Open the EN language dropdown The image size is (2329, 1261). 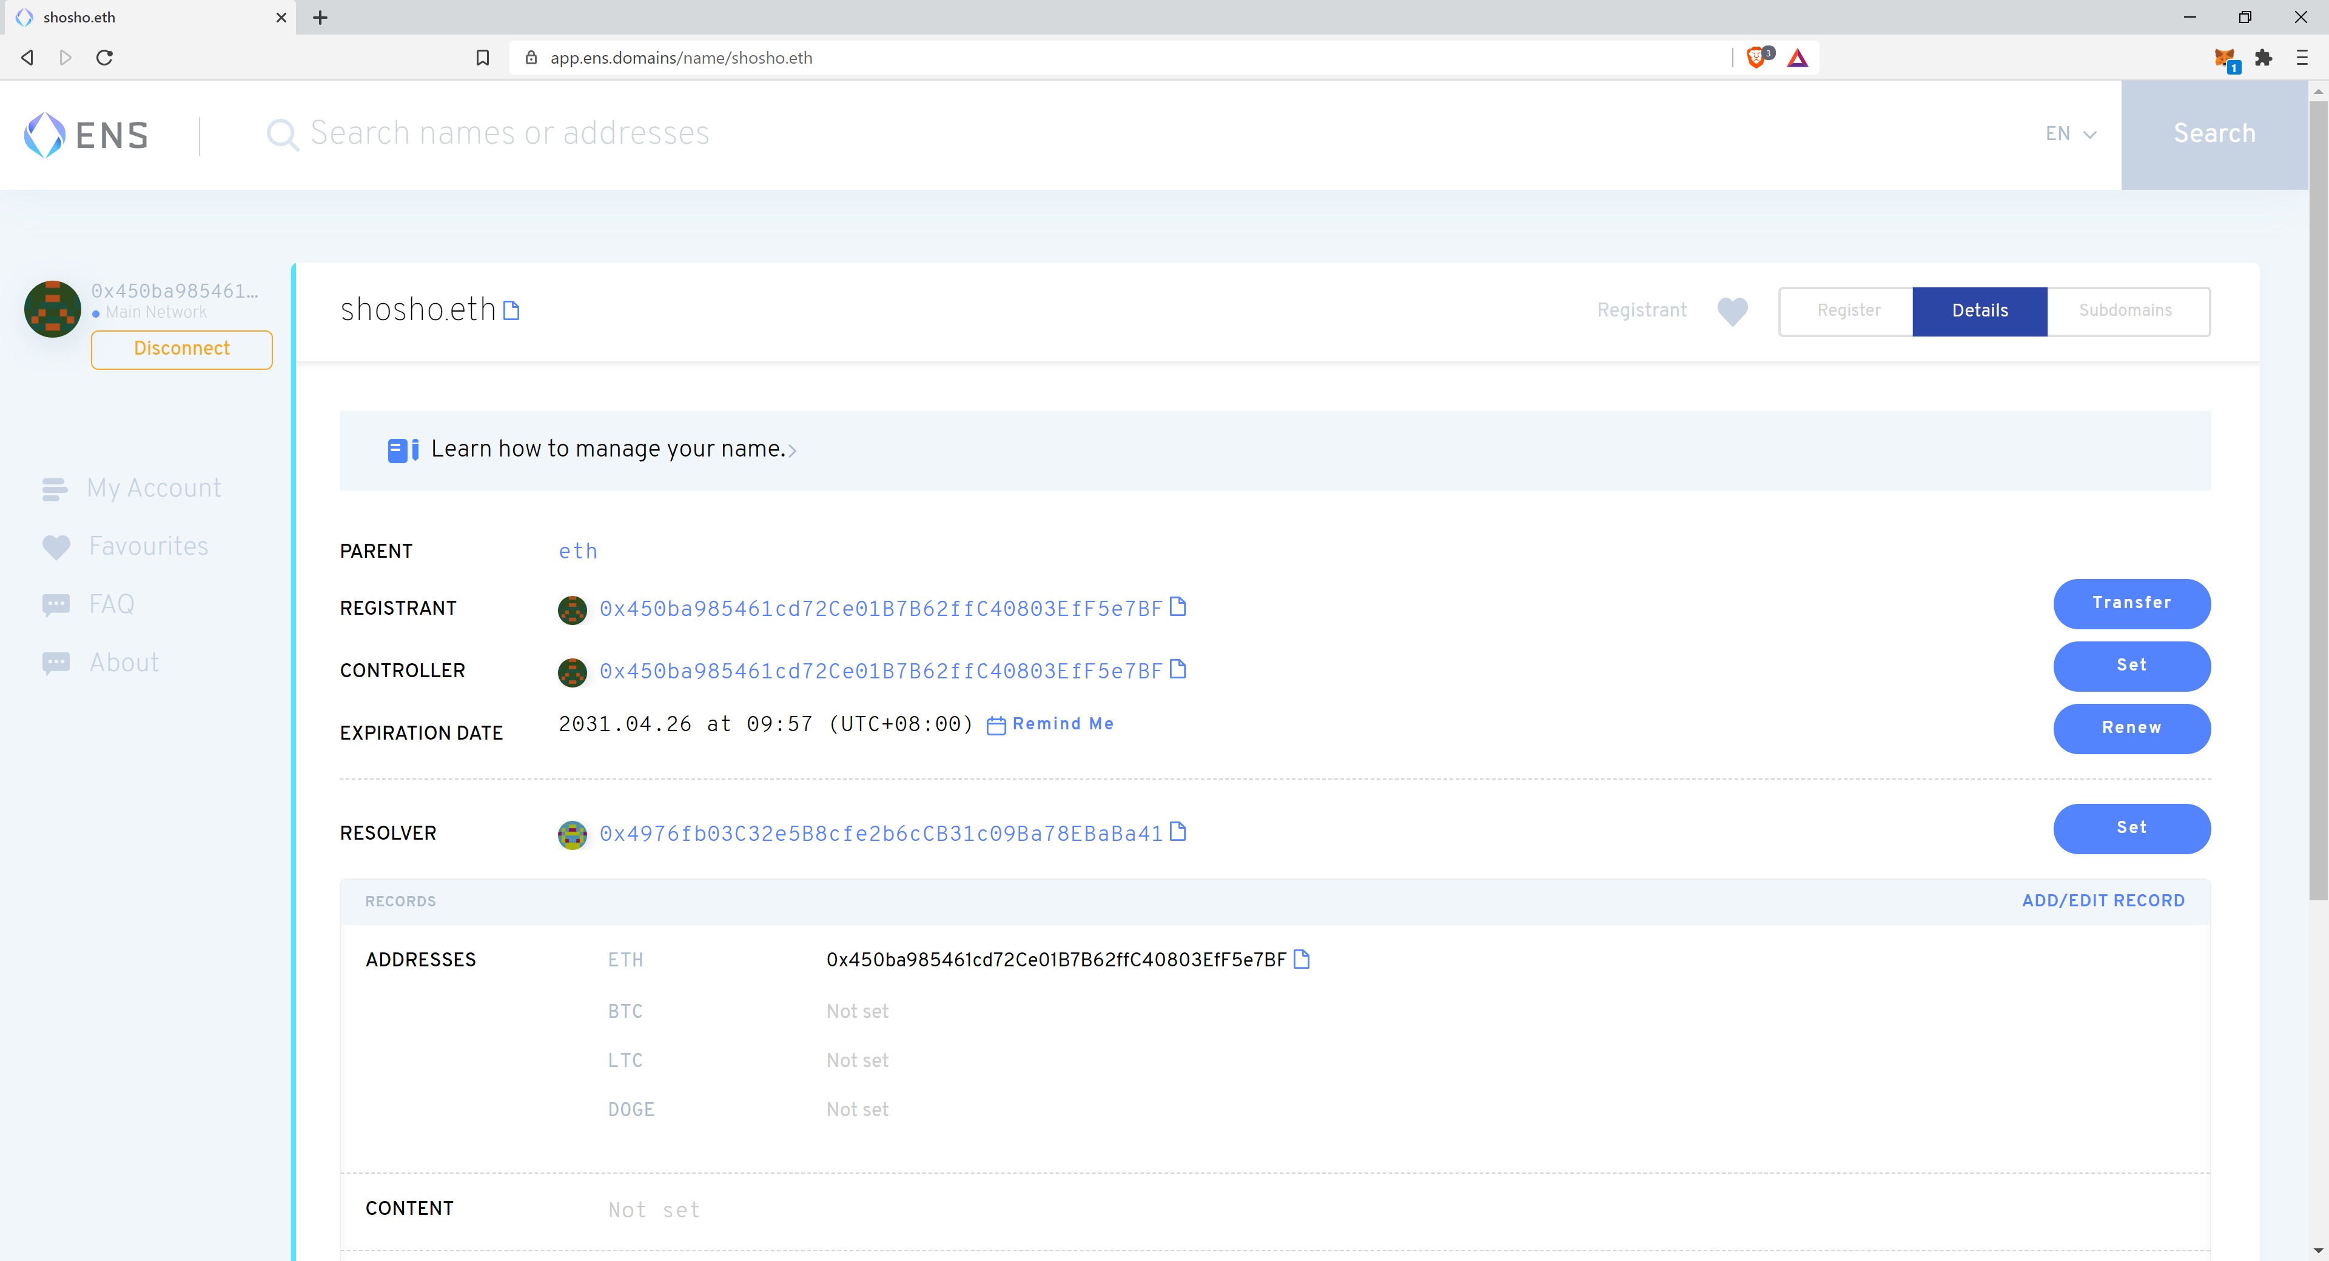[x=2071, y=134]
